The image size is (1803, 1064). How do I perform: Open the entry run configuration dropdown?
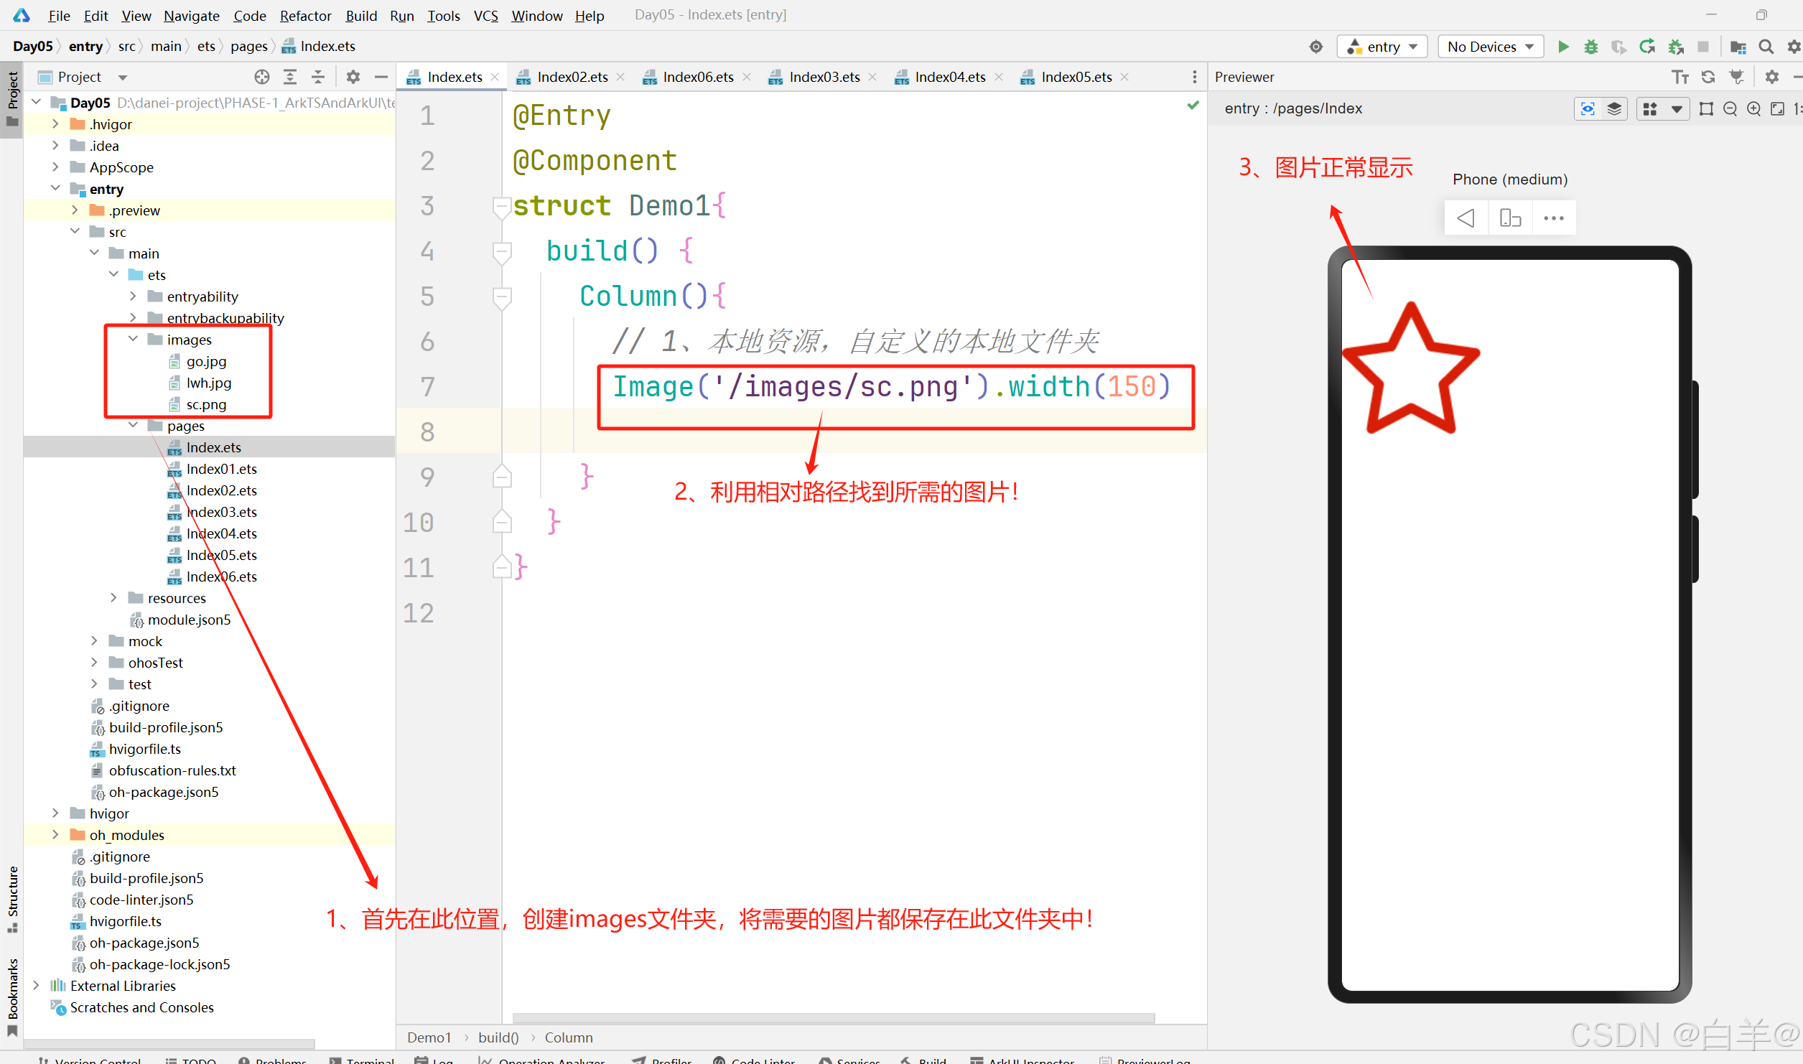click(x=1382, y=47)
